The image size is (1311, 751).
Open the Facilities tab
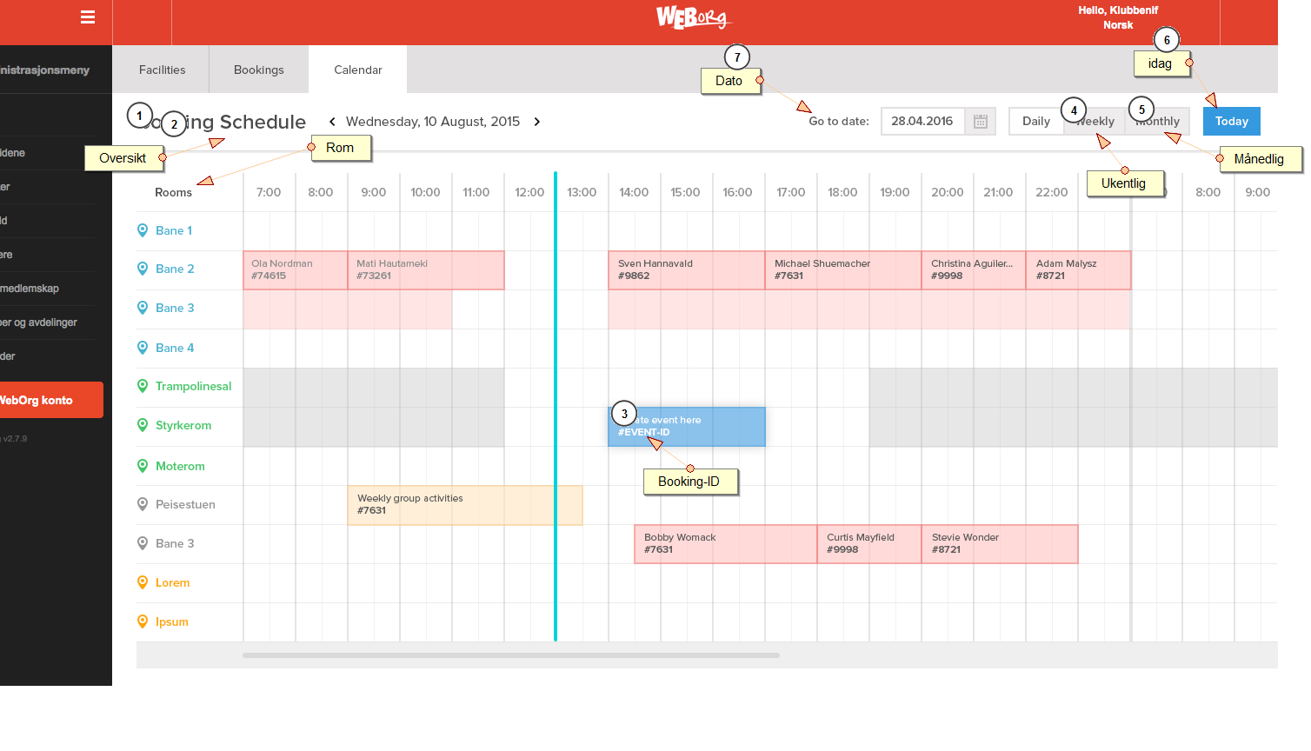pos(162,70)
